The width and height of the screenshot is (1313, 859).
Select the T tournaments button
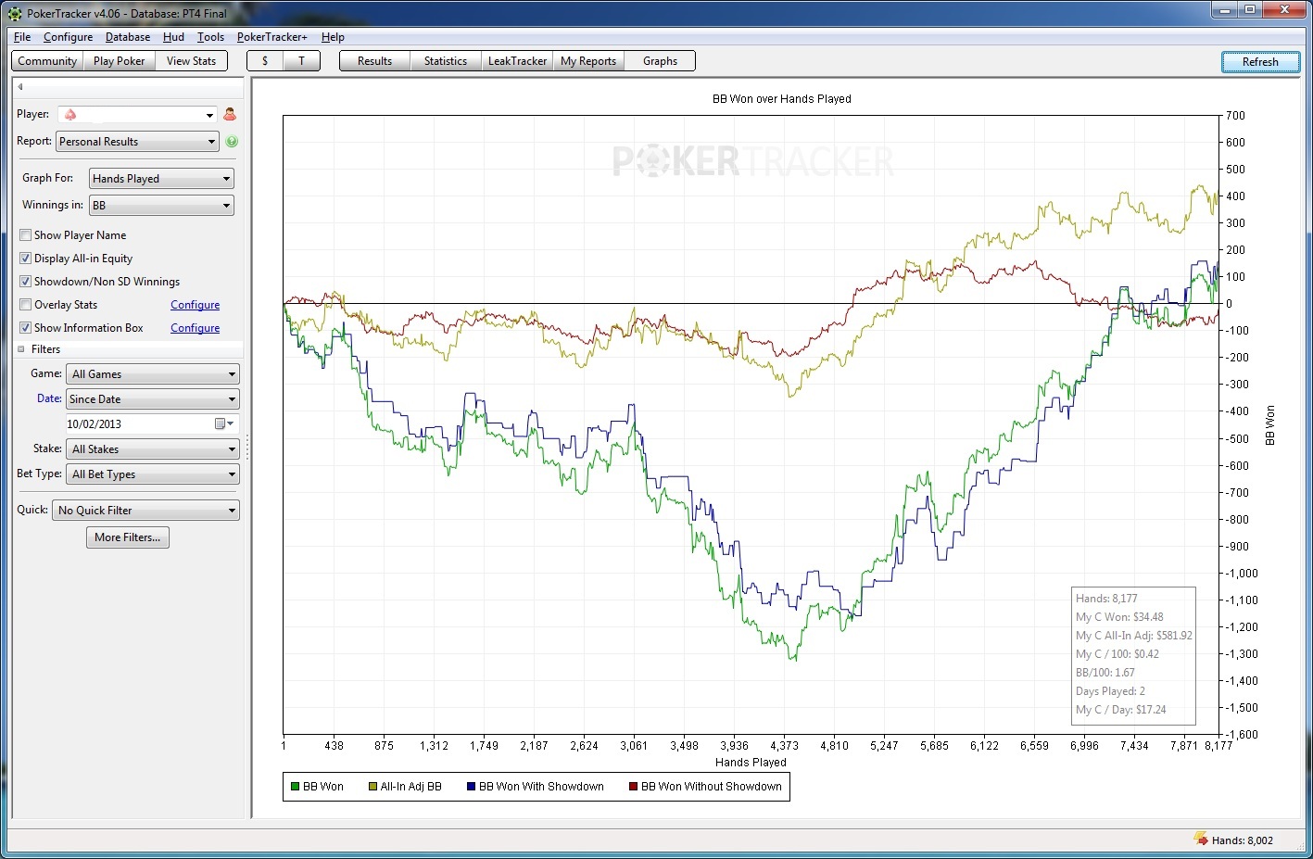[x=301, y=61]
